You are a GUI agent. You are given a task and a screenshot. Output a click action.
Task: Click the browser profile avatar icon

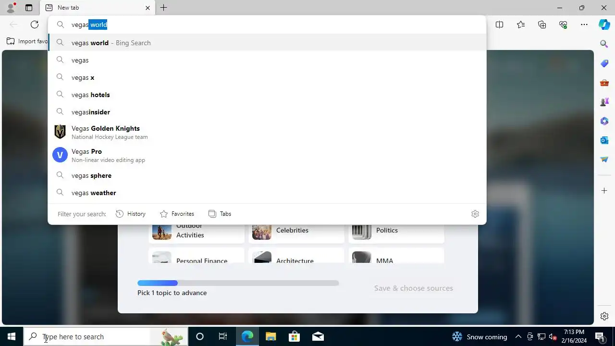(x=11, y=8)
